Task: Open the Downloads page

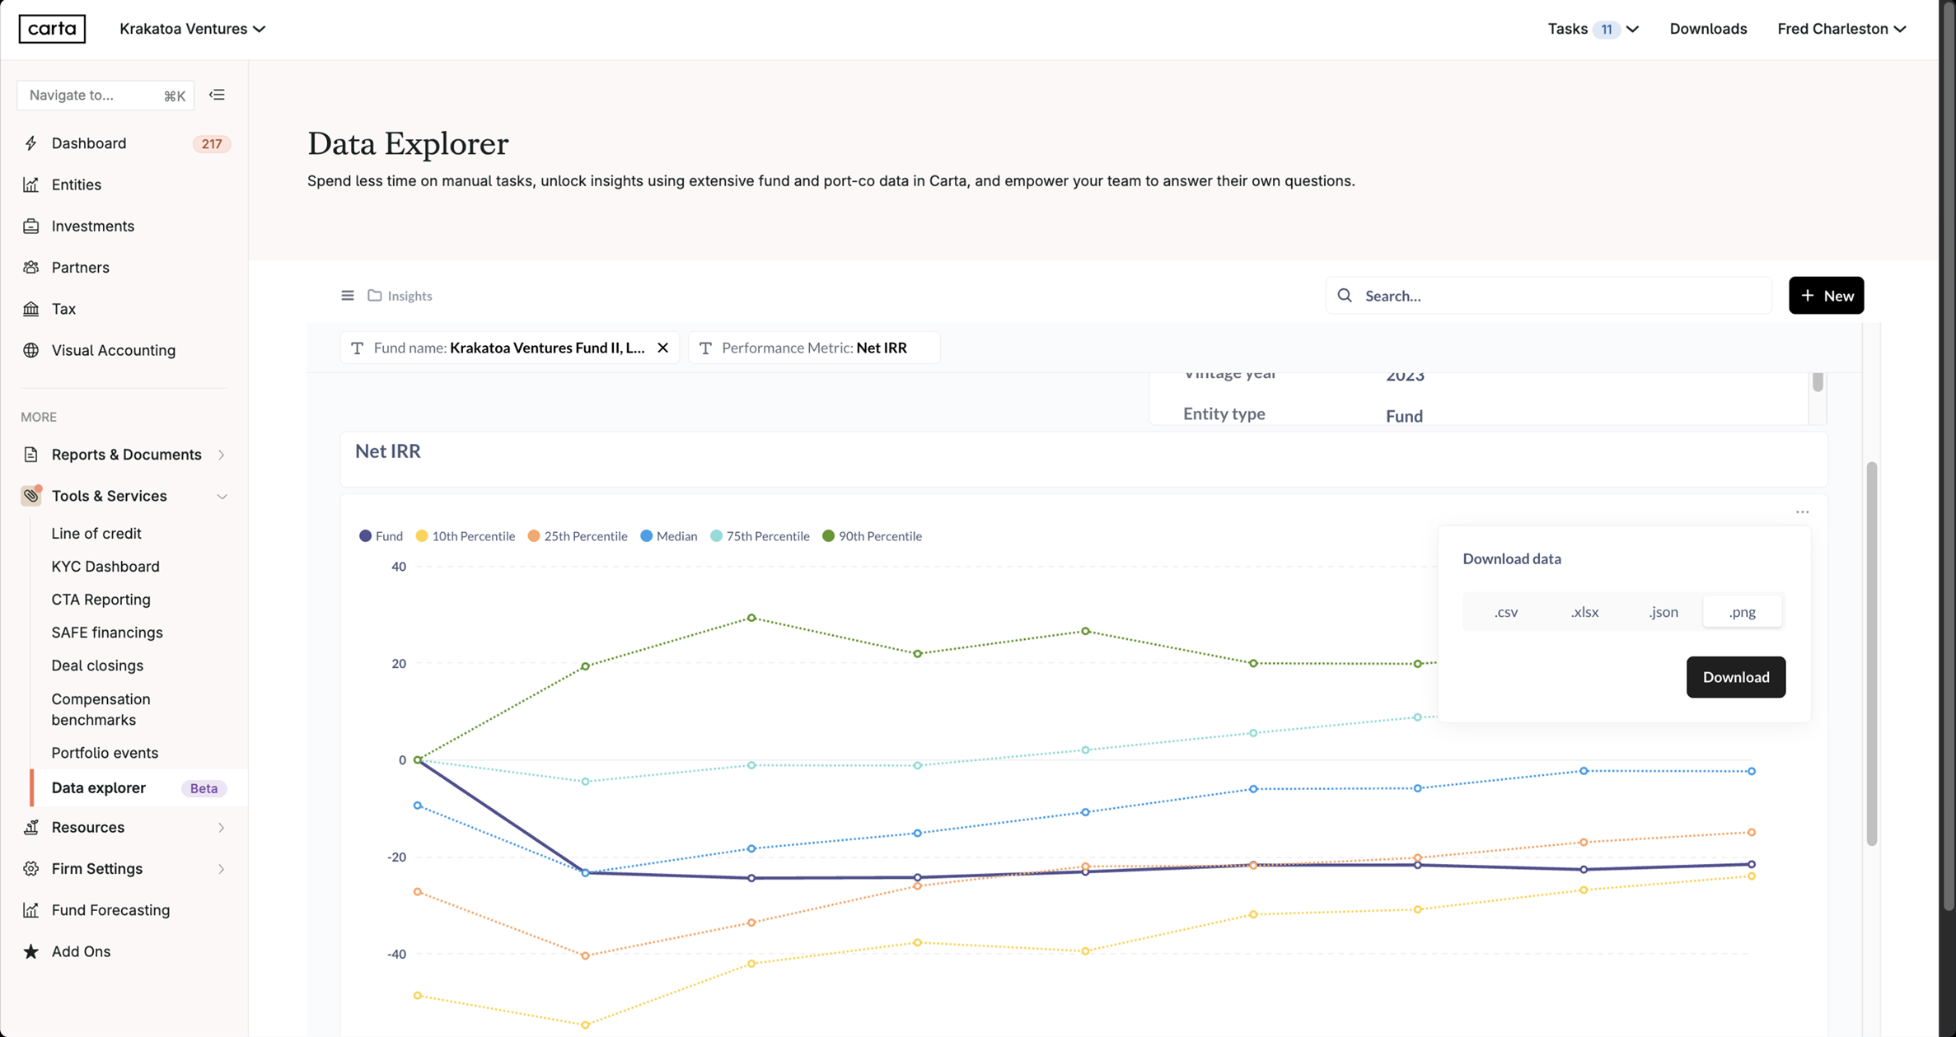Action: [x=1707, y=28]
